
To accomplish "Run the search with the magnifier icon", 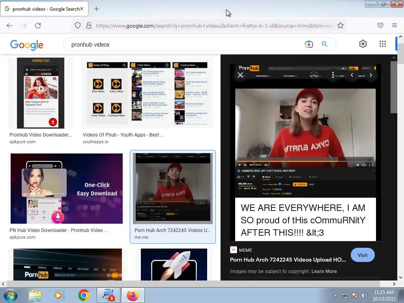I will [324, 44].
